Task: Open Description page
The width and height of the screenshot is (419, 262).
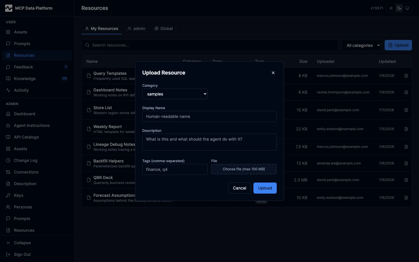Action: (37, 184)
